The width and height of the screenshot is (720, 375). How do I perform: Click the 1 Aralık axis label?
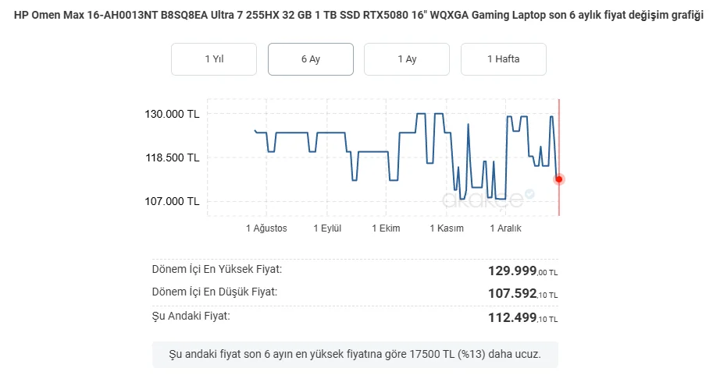pos(505,228)
